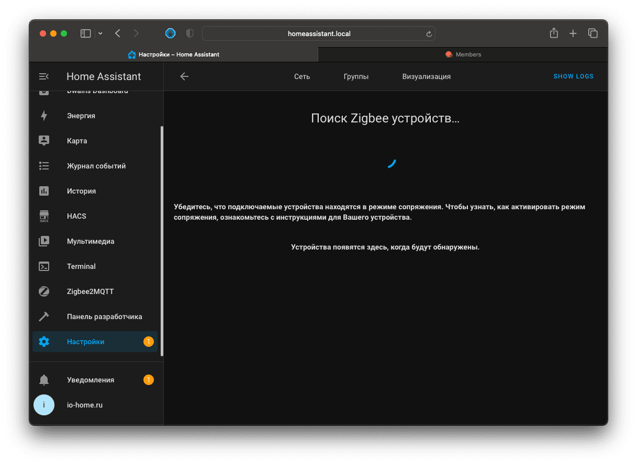The image size is (637, 464).
Task: Open the Энергия lightning icon
Action: [44, 116]
